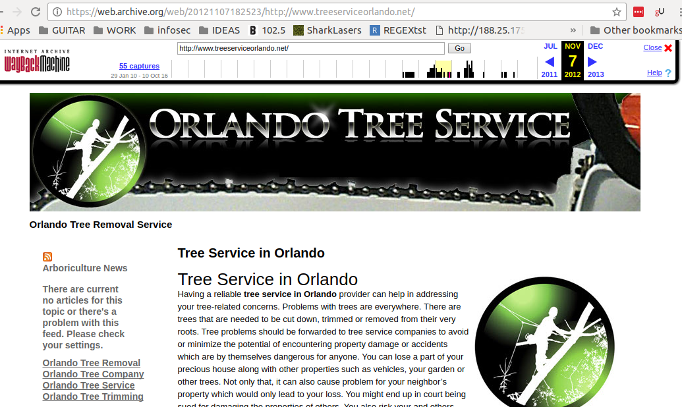Open the REGEXtst bookmark

pos(398,30)
